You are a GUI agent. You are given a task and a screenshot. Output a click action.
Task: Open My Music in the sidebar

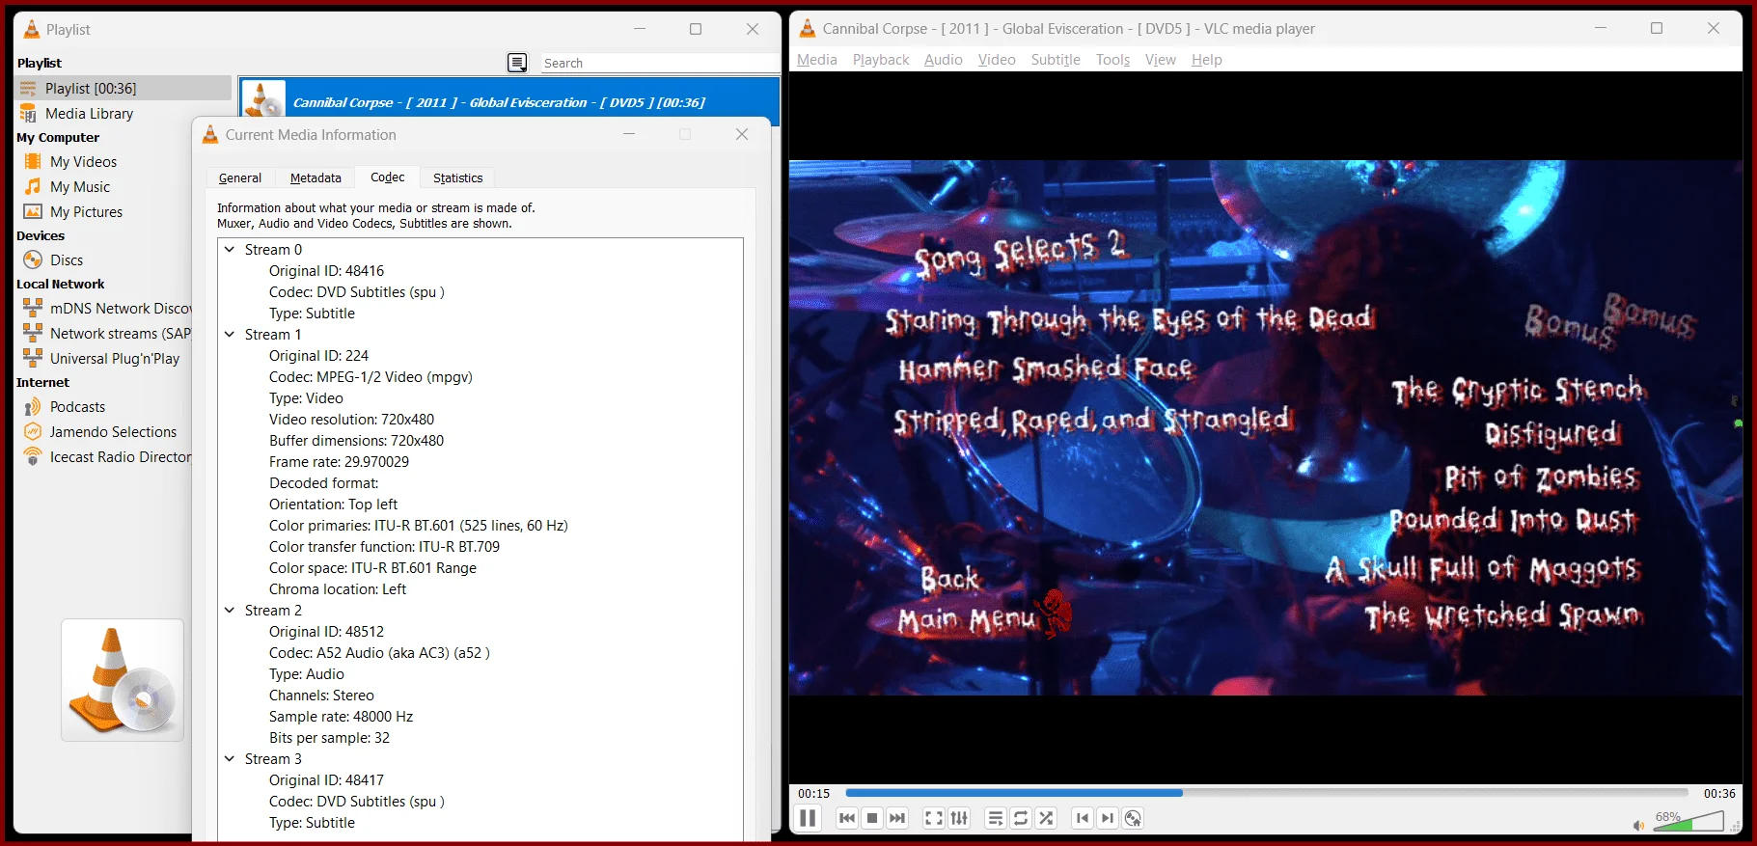click(x=80, y=186)
